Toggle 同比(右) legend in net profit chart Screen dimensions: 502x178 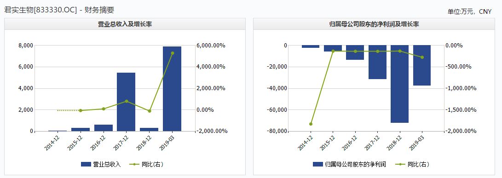412,164
